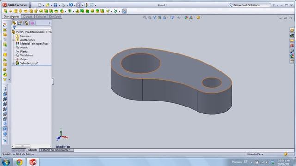Save the part with the floppy icon
Image resolution: width=296 pixels, height=166 pixels.
point(55,5)
